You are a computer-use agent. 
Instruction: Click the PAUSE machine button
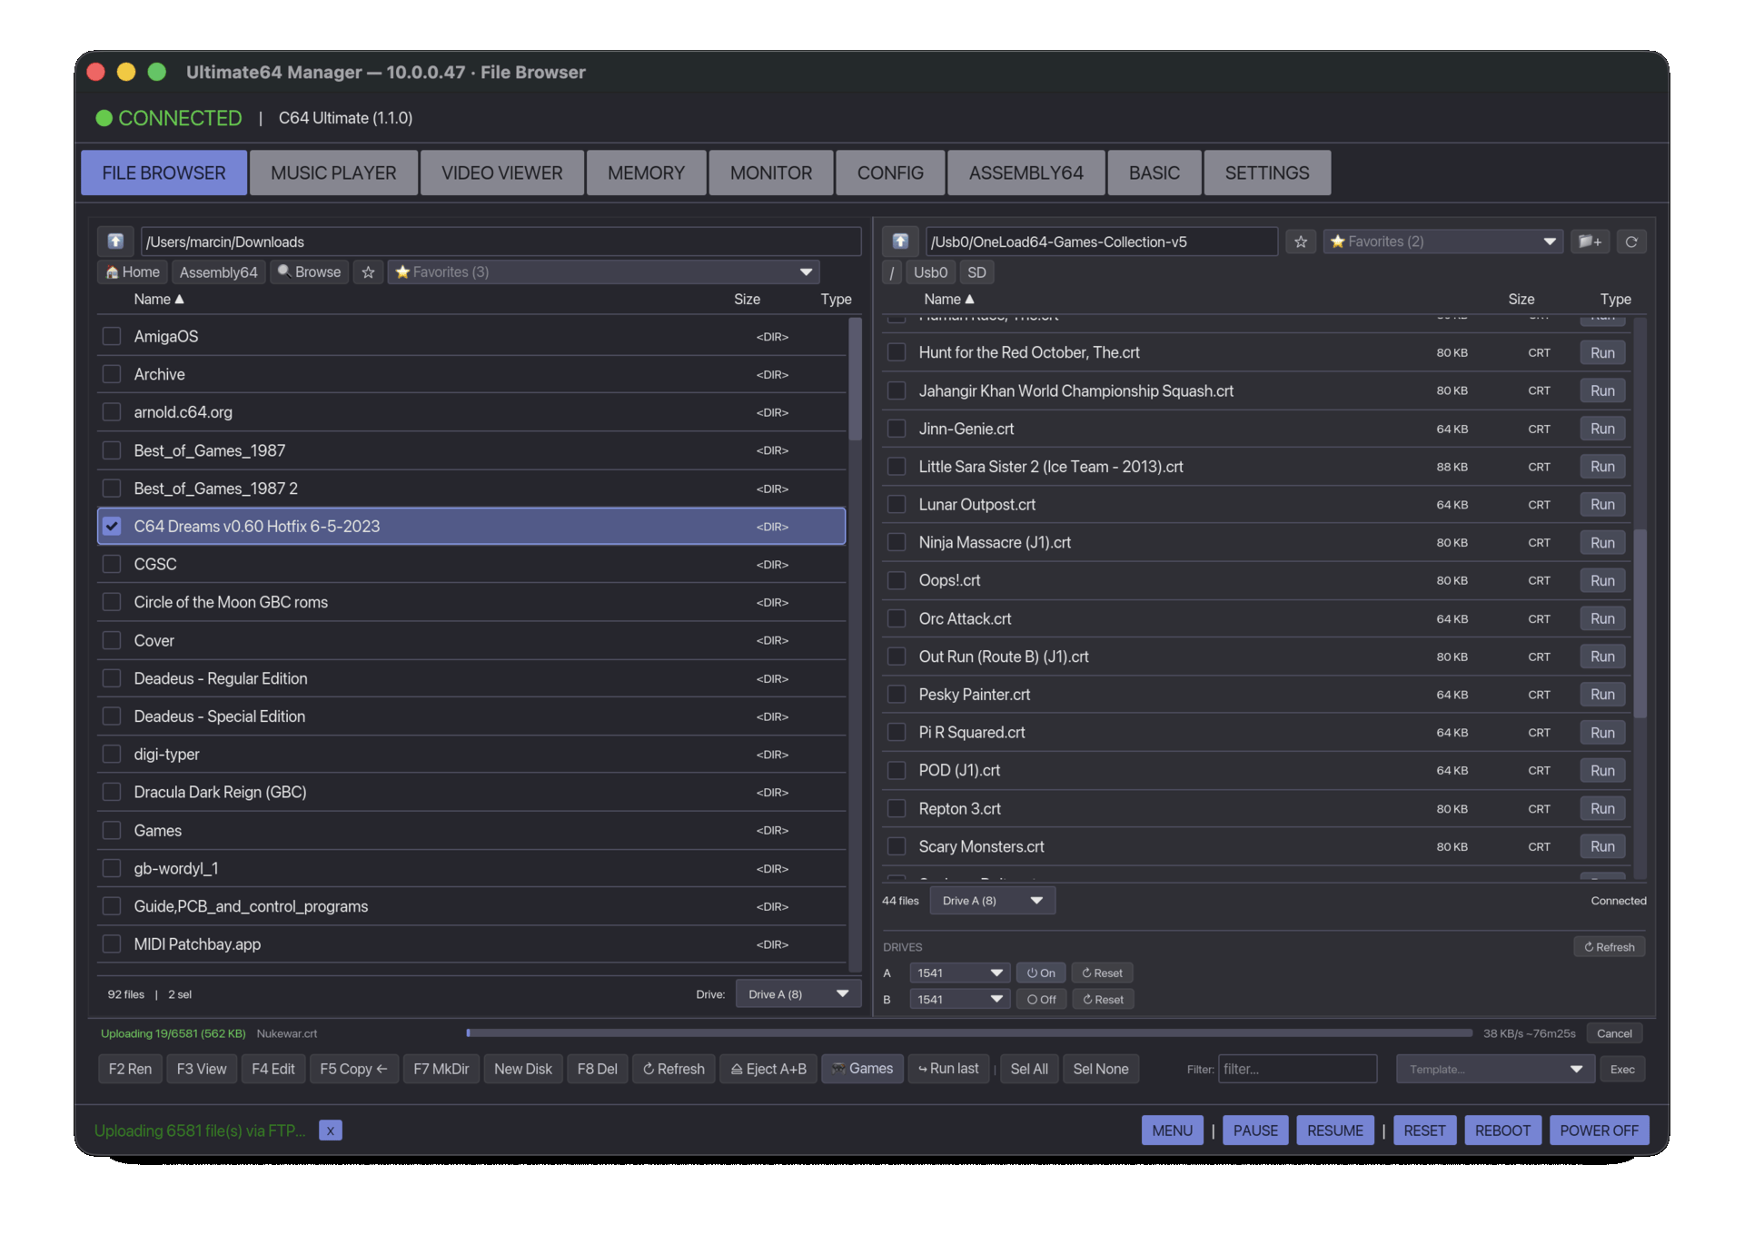[x=1255, y=1131]
